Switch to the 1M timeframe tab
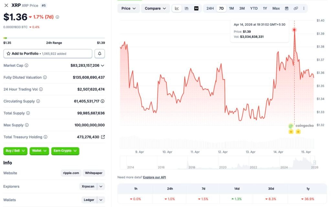 point(231,8)
